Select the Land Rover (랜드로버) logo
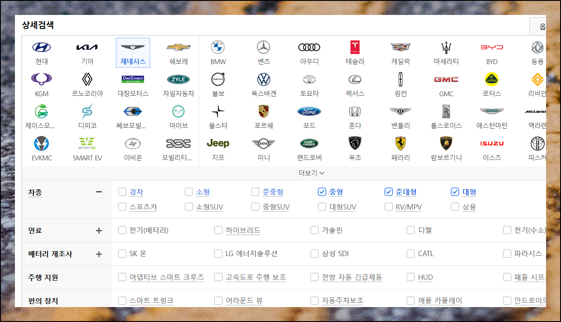 pyautogui.click(x=309, y=143)
